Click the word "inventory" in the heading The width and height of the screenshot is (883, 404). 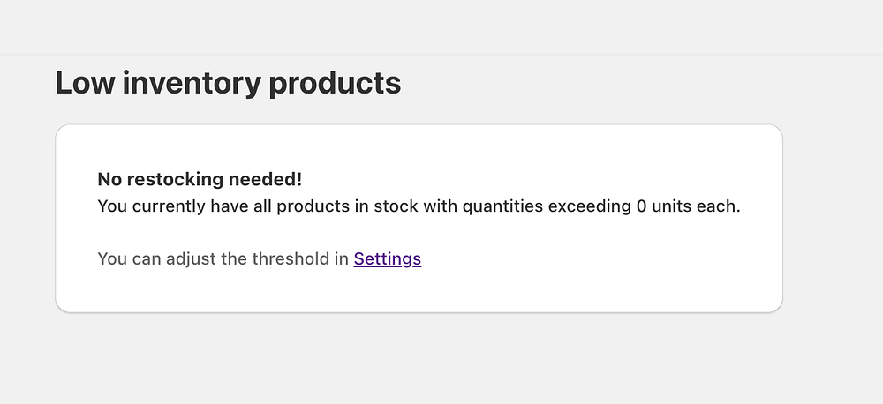pos(189,84)
